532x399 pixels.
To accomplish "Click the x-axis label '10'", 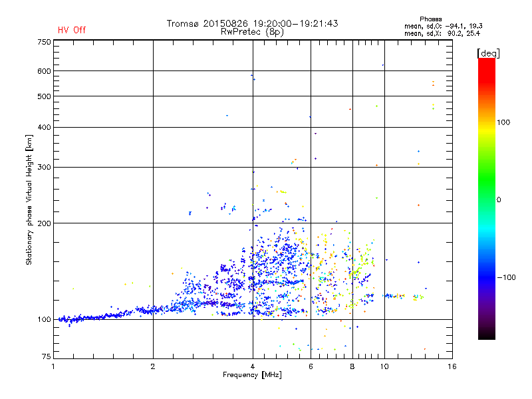I will (384, 366).
